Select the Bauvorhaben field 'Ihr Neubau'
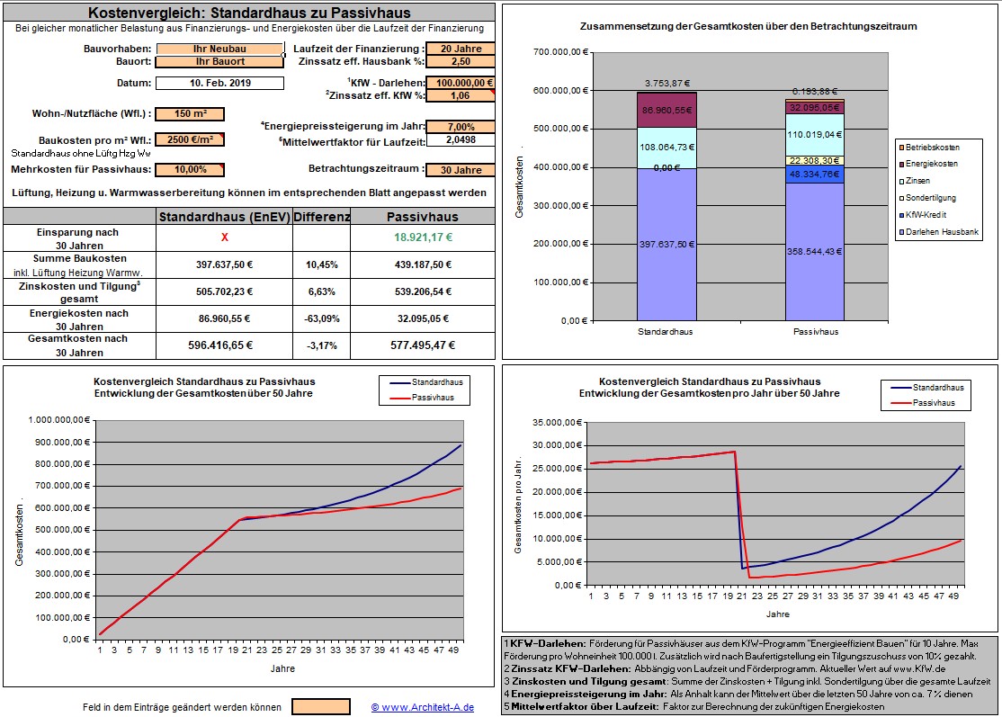The image size is (1002, 717). (x=219, y=49)
